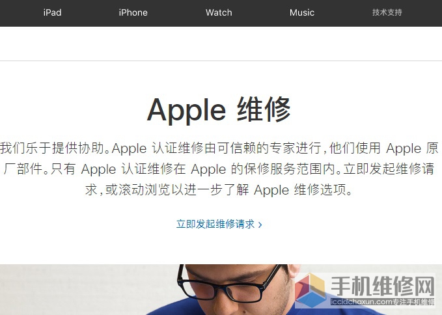Go to the iPhone section
The width and height of the screenshot is (442, 315).
[x=133, y=12]
